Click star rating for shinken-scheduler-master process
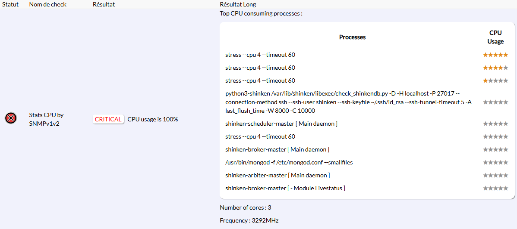Screen dimensions: 517x229 (x=495, y=124)
